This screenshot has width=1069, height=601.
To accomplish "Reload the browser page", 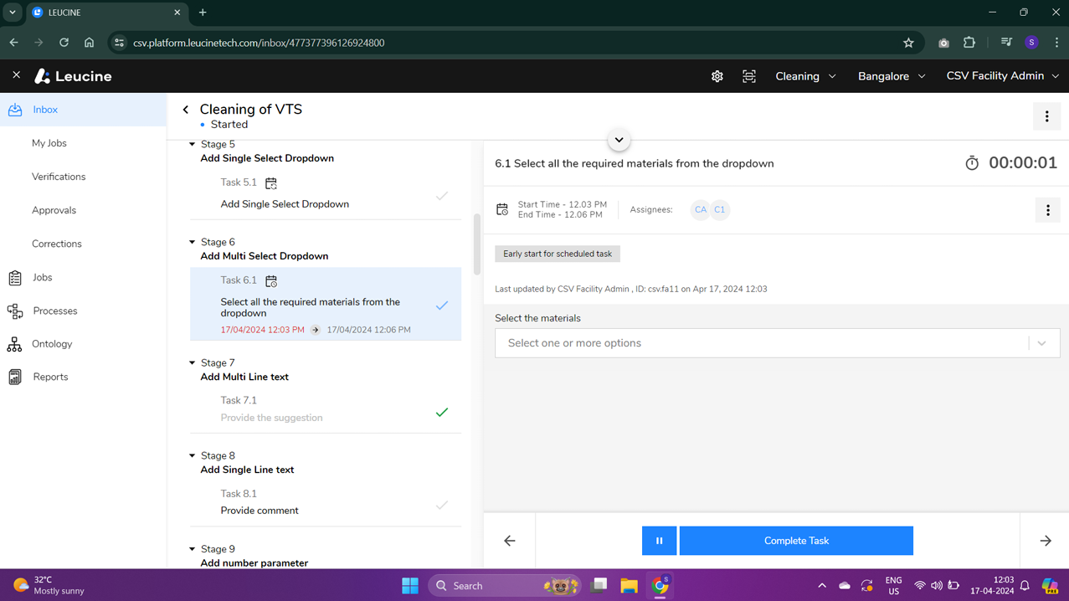I will pyautogui.click(x=64, y=43).
